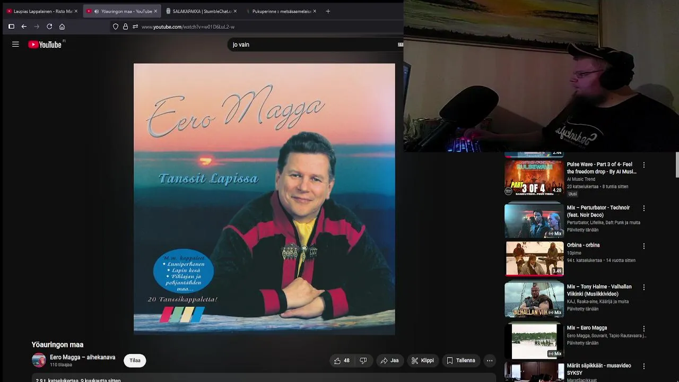679x382 pixels.
Task: Close the Yöauringon maa tab
Action: coord(155,11)
